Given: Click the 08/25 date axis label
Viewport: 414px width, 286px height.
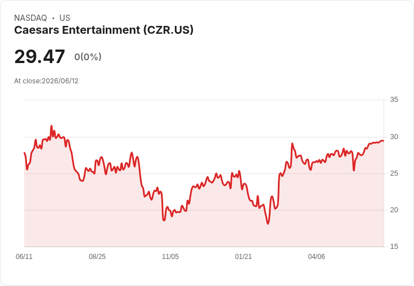Looking at the screenshot, I should [x=97, y=256].
